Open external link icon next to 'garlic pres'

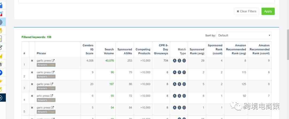[x=52, y=84]
